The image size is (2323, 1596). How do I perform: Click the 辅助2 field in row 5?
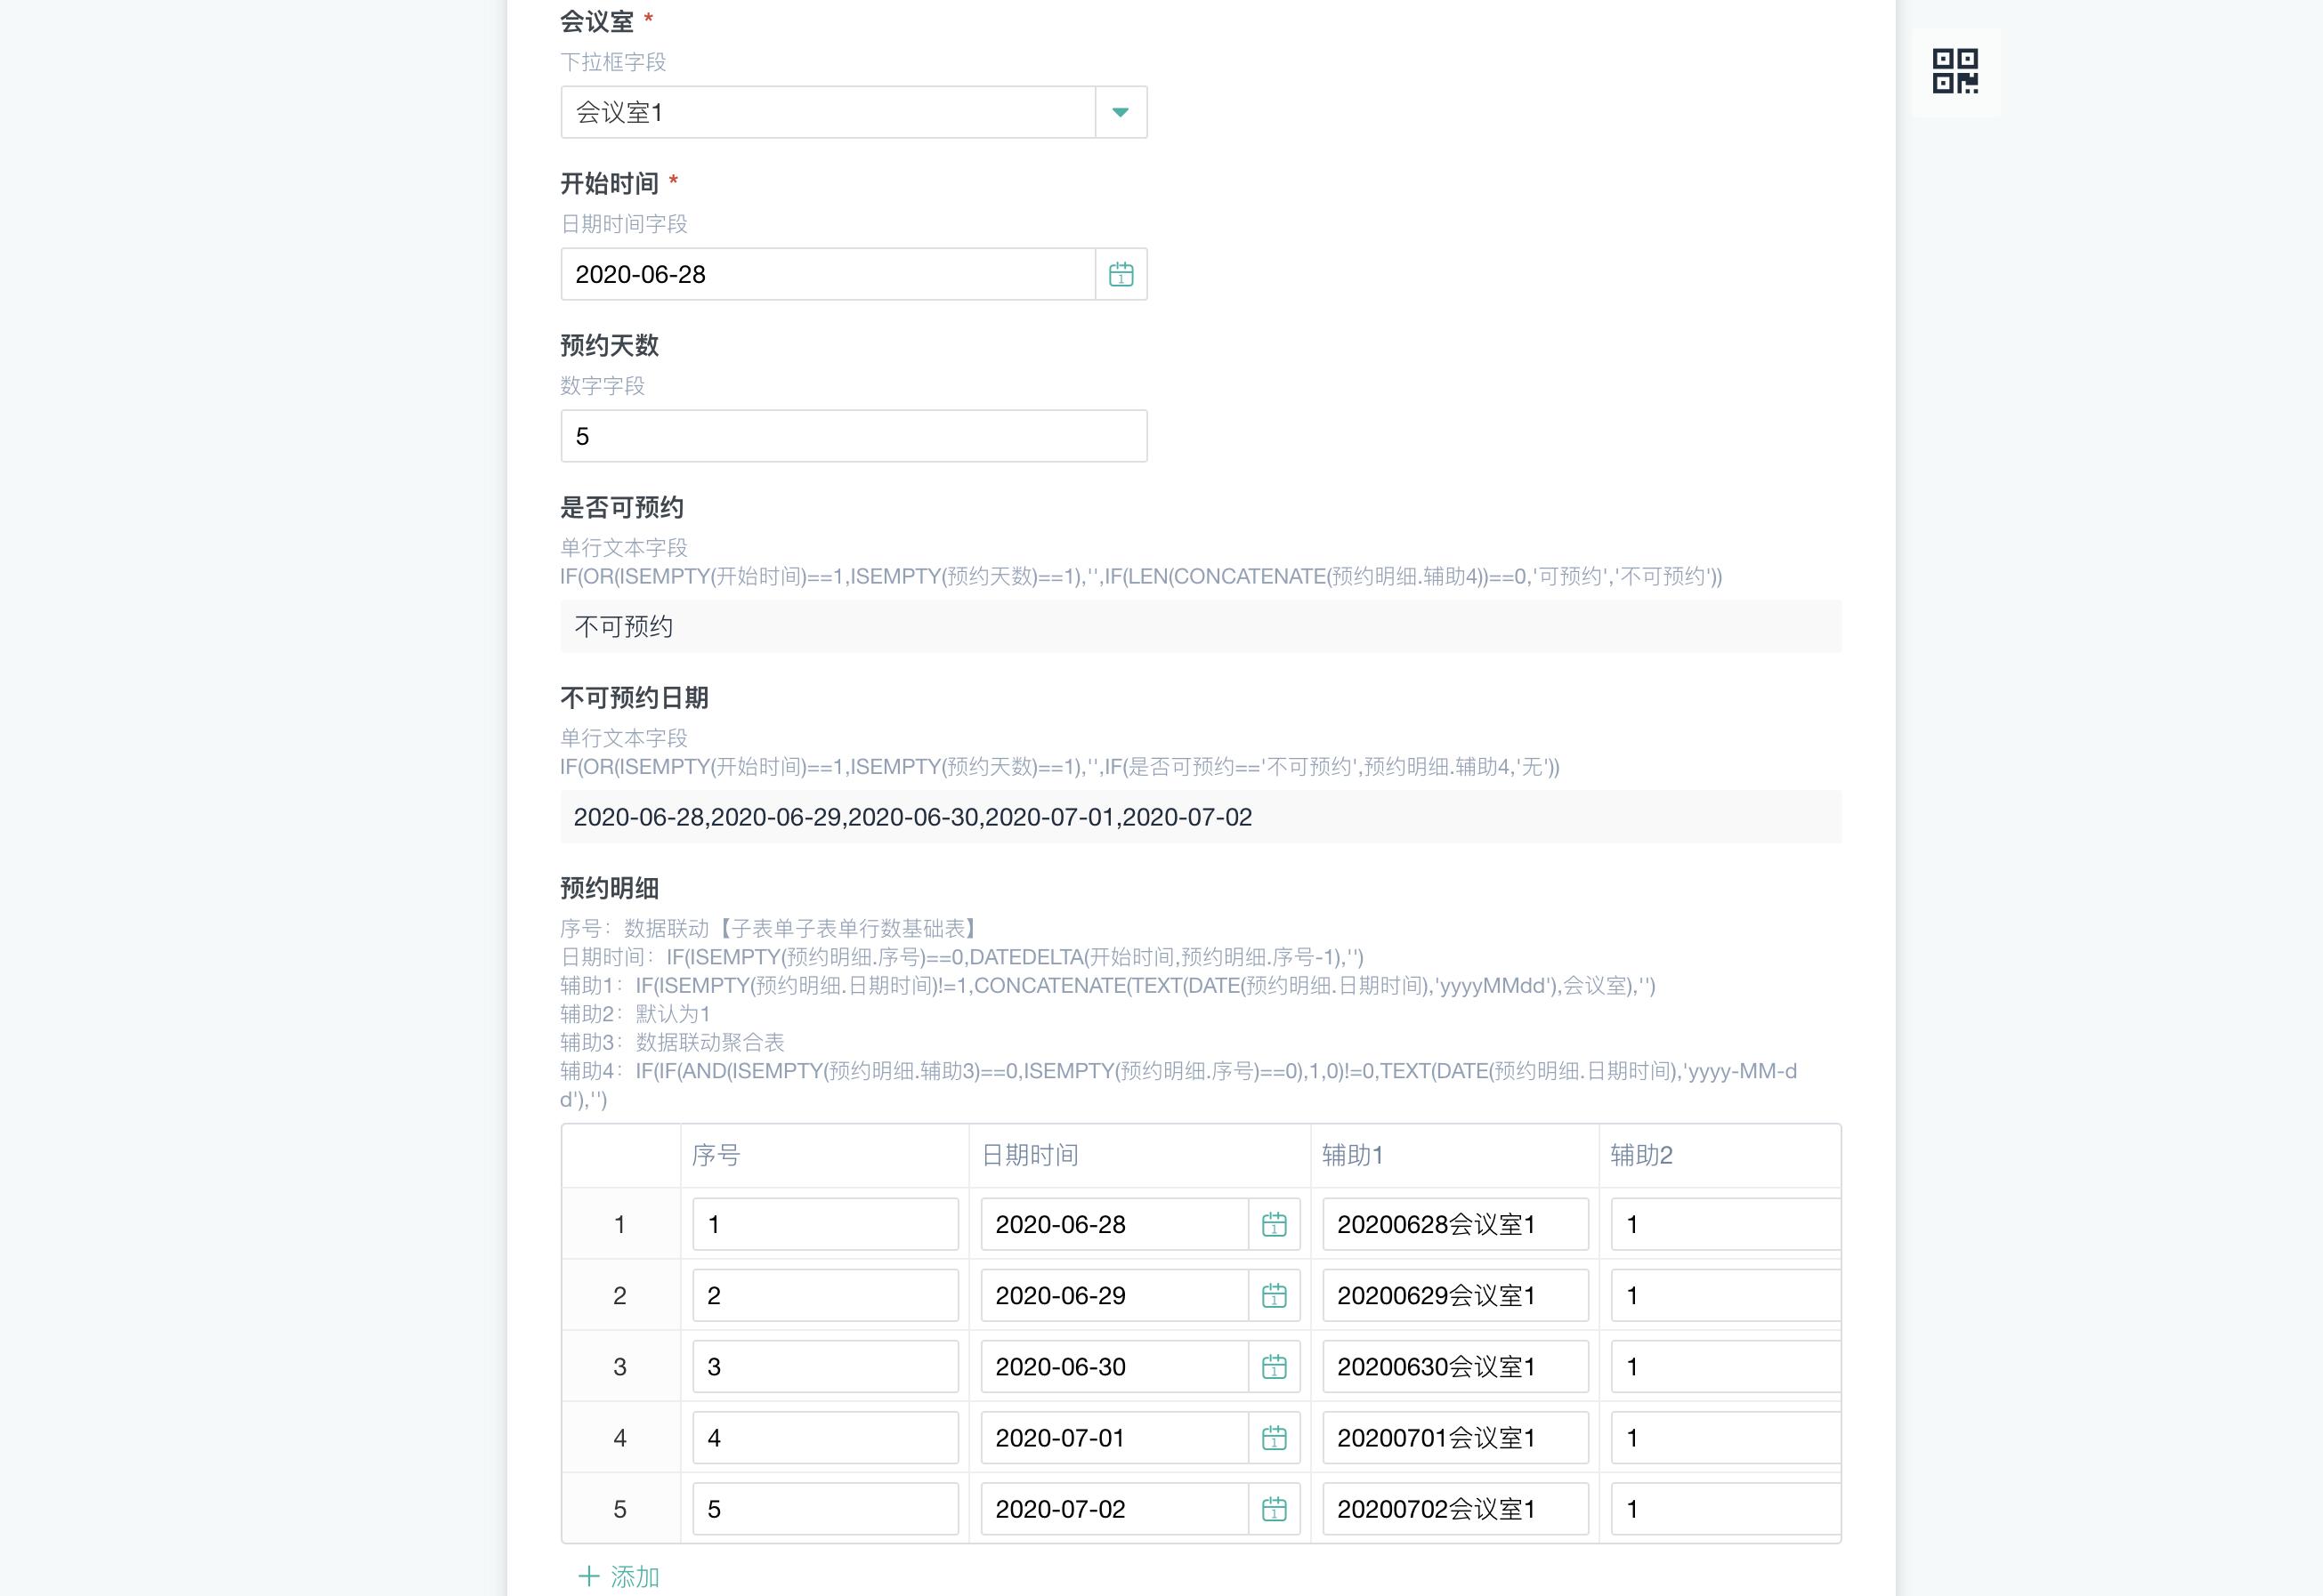(x=1724, y=1509)
